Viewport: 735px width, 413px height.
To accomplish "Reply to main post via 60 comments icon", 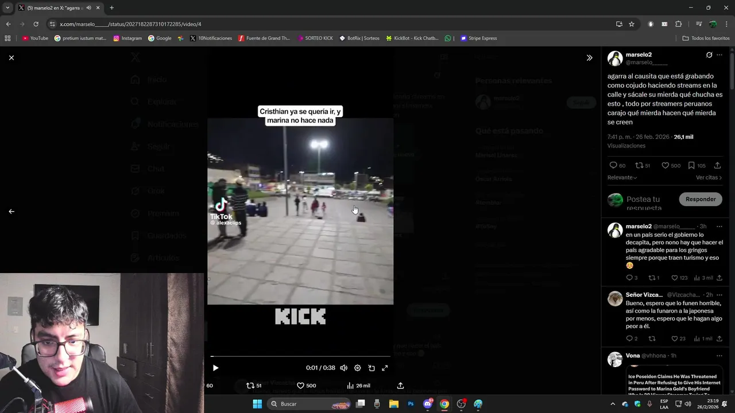I will point(617,165).
